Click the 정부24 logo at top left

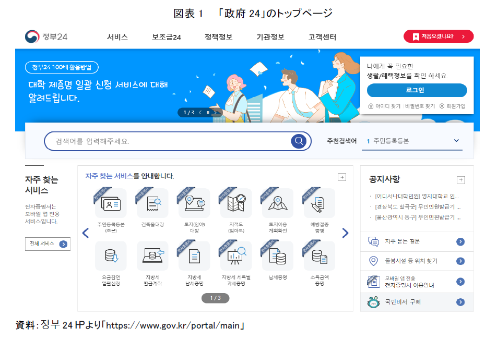[x=46, y=37]
